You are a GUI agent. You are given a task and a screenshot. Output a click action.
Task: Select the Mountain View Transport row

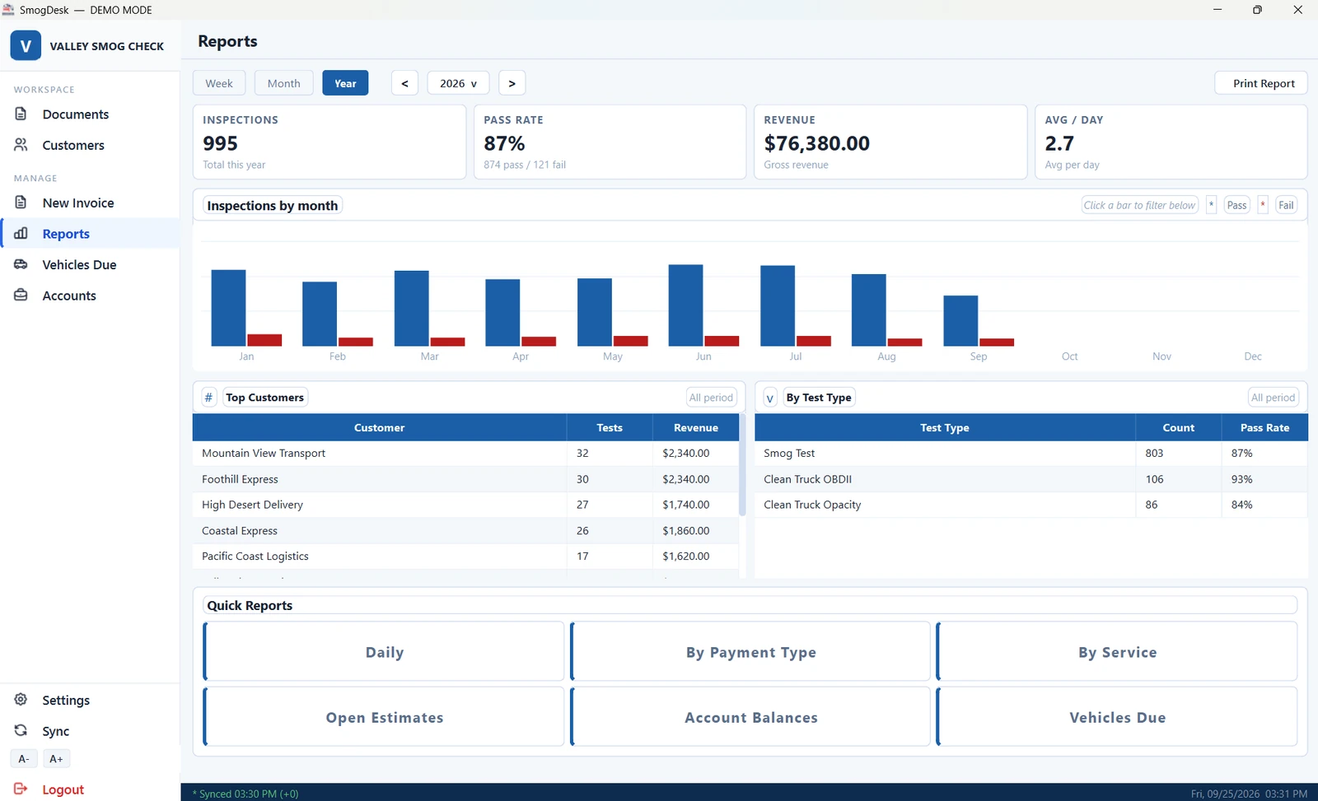(x=465, y=454)
